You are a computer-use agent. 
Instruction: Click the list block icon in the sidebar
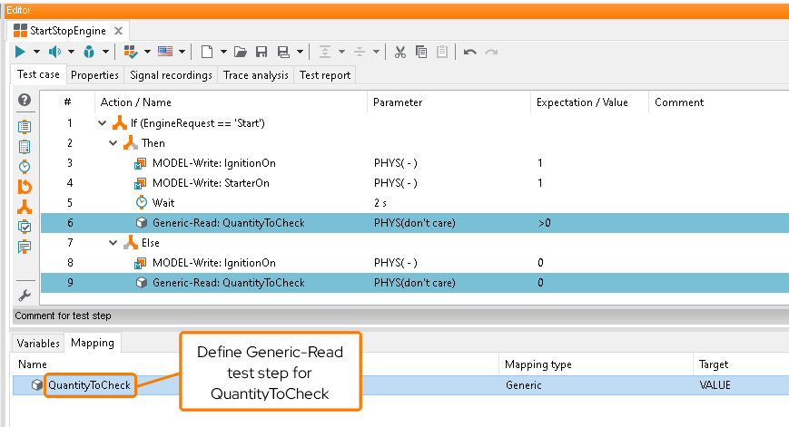coord(25,127)
